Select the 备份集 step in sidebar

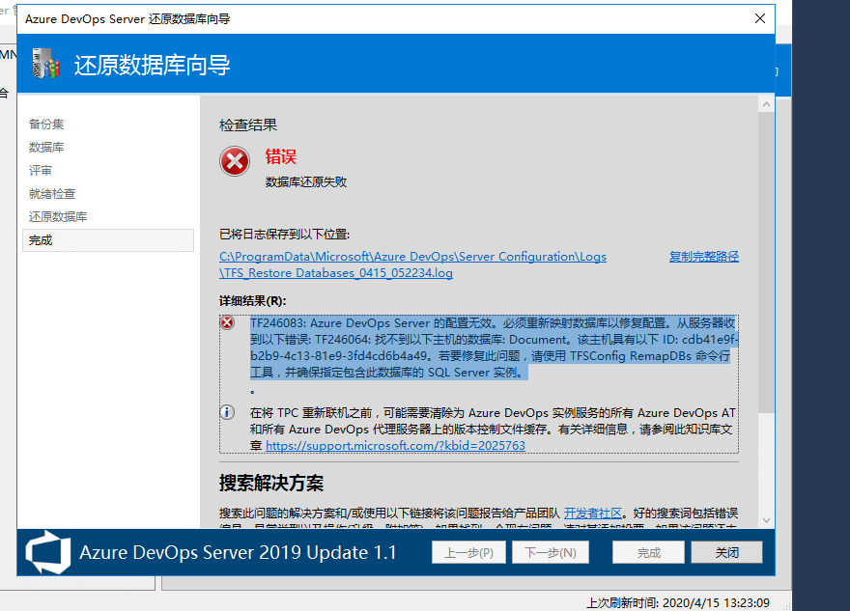click(46, 125)
